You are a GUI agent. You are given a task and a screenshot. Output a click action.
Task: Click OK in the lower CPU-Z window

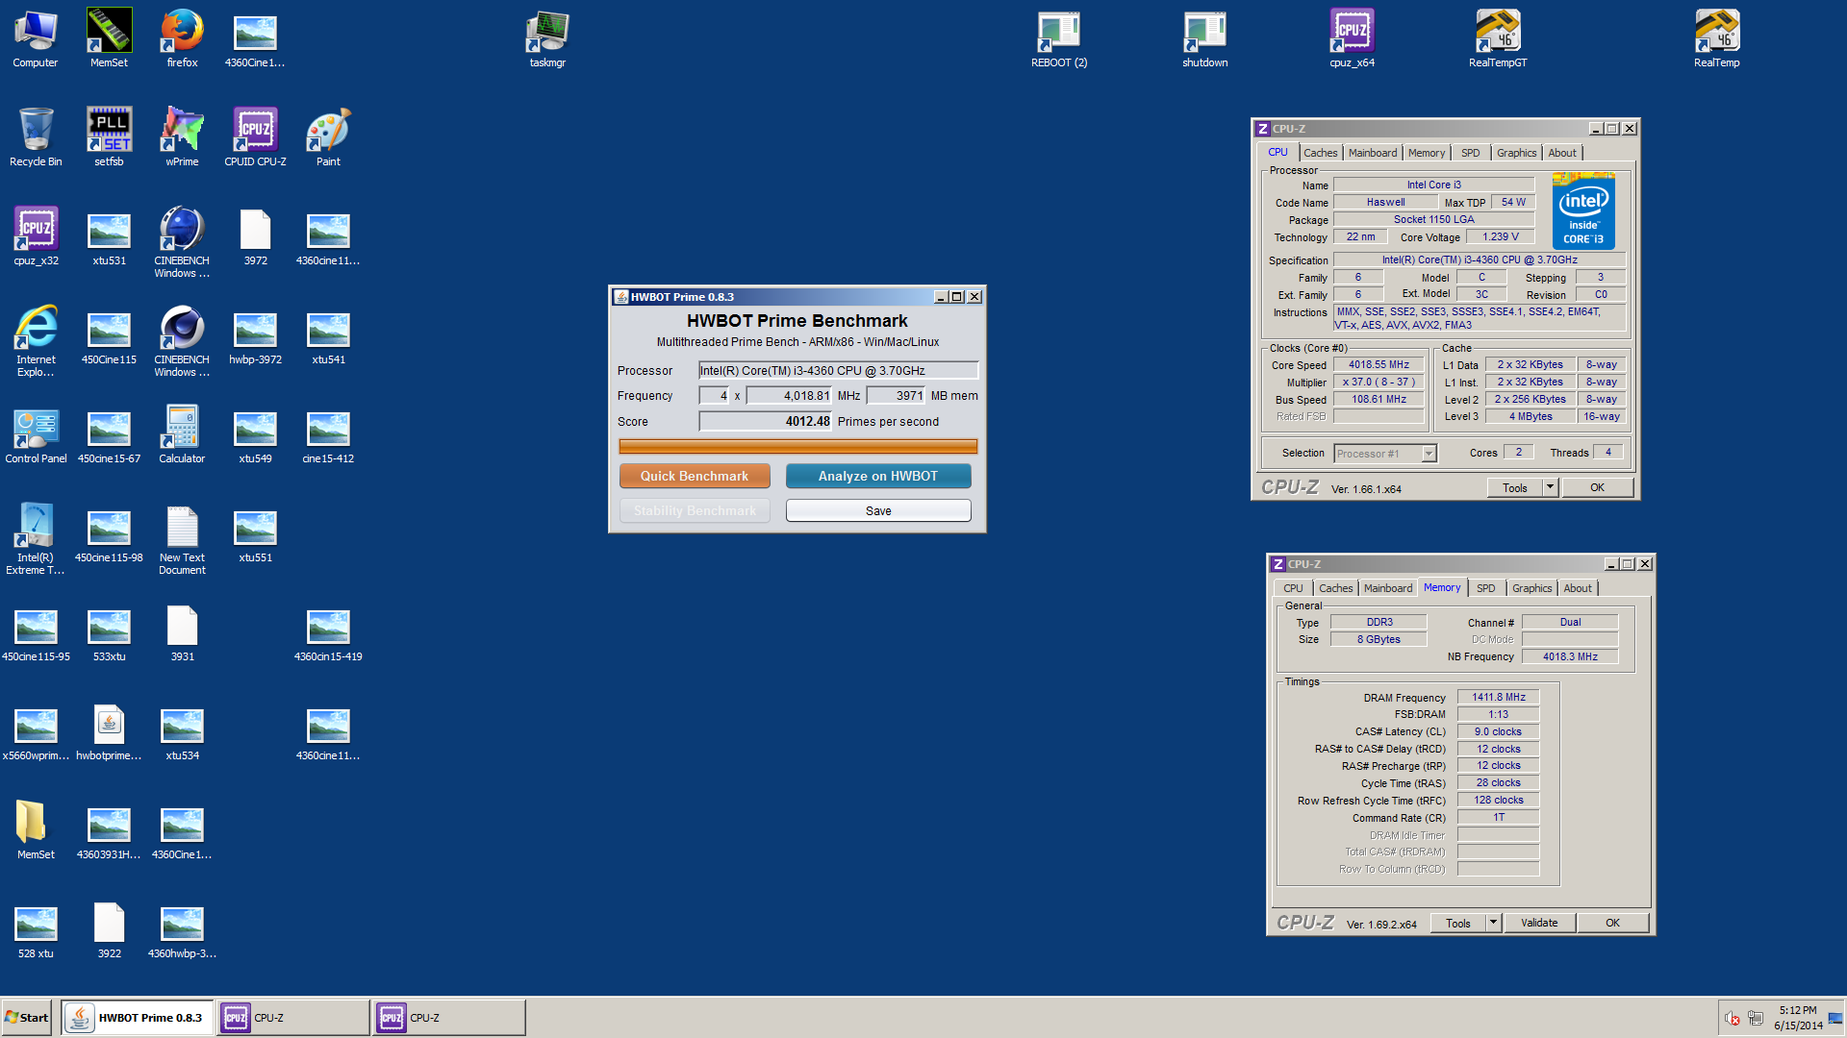(x=1612, y=923)
